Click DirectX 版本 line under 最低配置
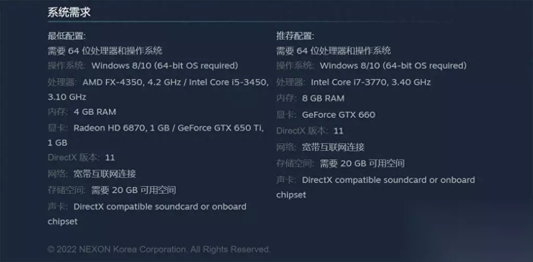 [x=81, y=157]
